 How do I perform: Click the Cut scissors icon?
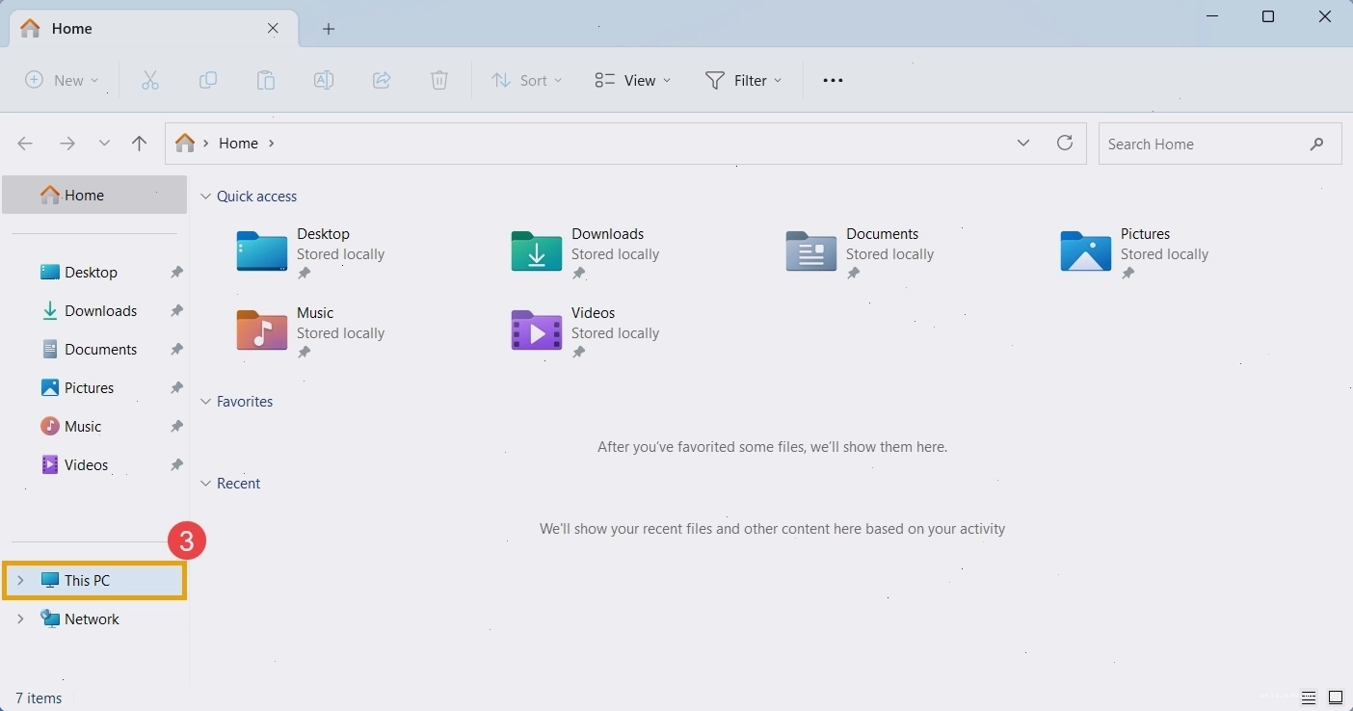[x=150, y=81]
